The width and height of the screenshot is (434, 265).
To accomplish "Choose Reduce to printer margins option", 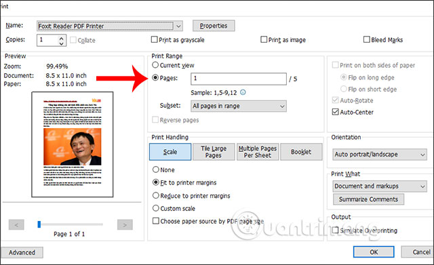I will (x=156, y=196).
